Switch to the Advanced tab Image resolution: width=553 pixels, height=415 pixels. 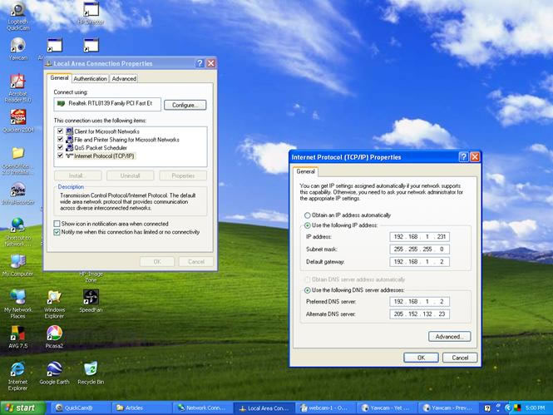pos(124,79)
